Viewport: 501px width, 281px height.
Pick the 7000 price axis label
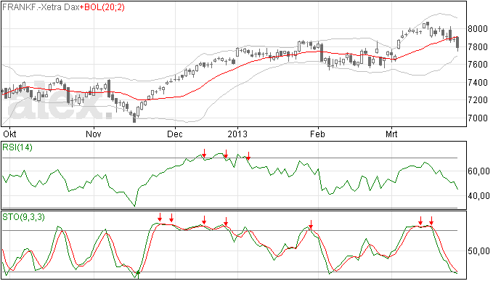tap(478, 118)
